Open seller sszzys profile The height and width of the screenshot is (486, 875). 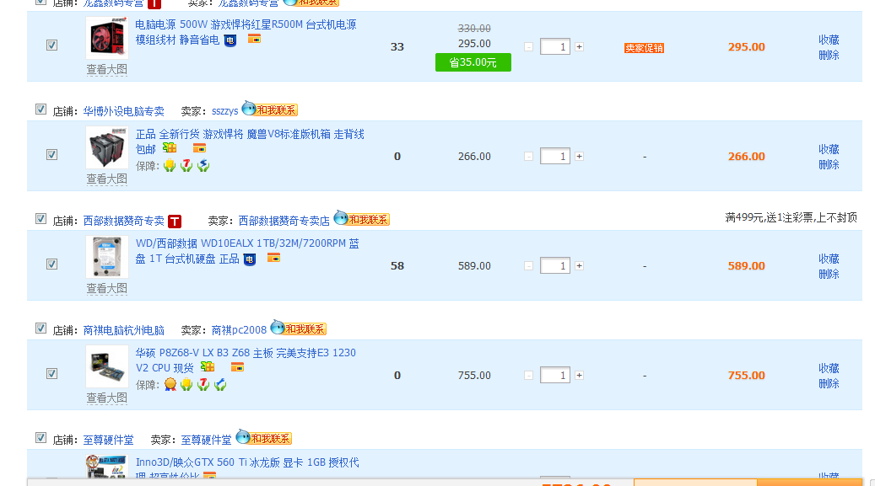[225, 111]
